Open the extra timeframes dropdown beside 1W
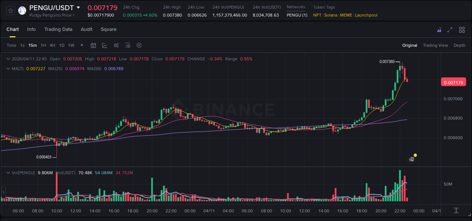The height and width of the screenshot is (221, 472). [x=82, y=45]
